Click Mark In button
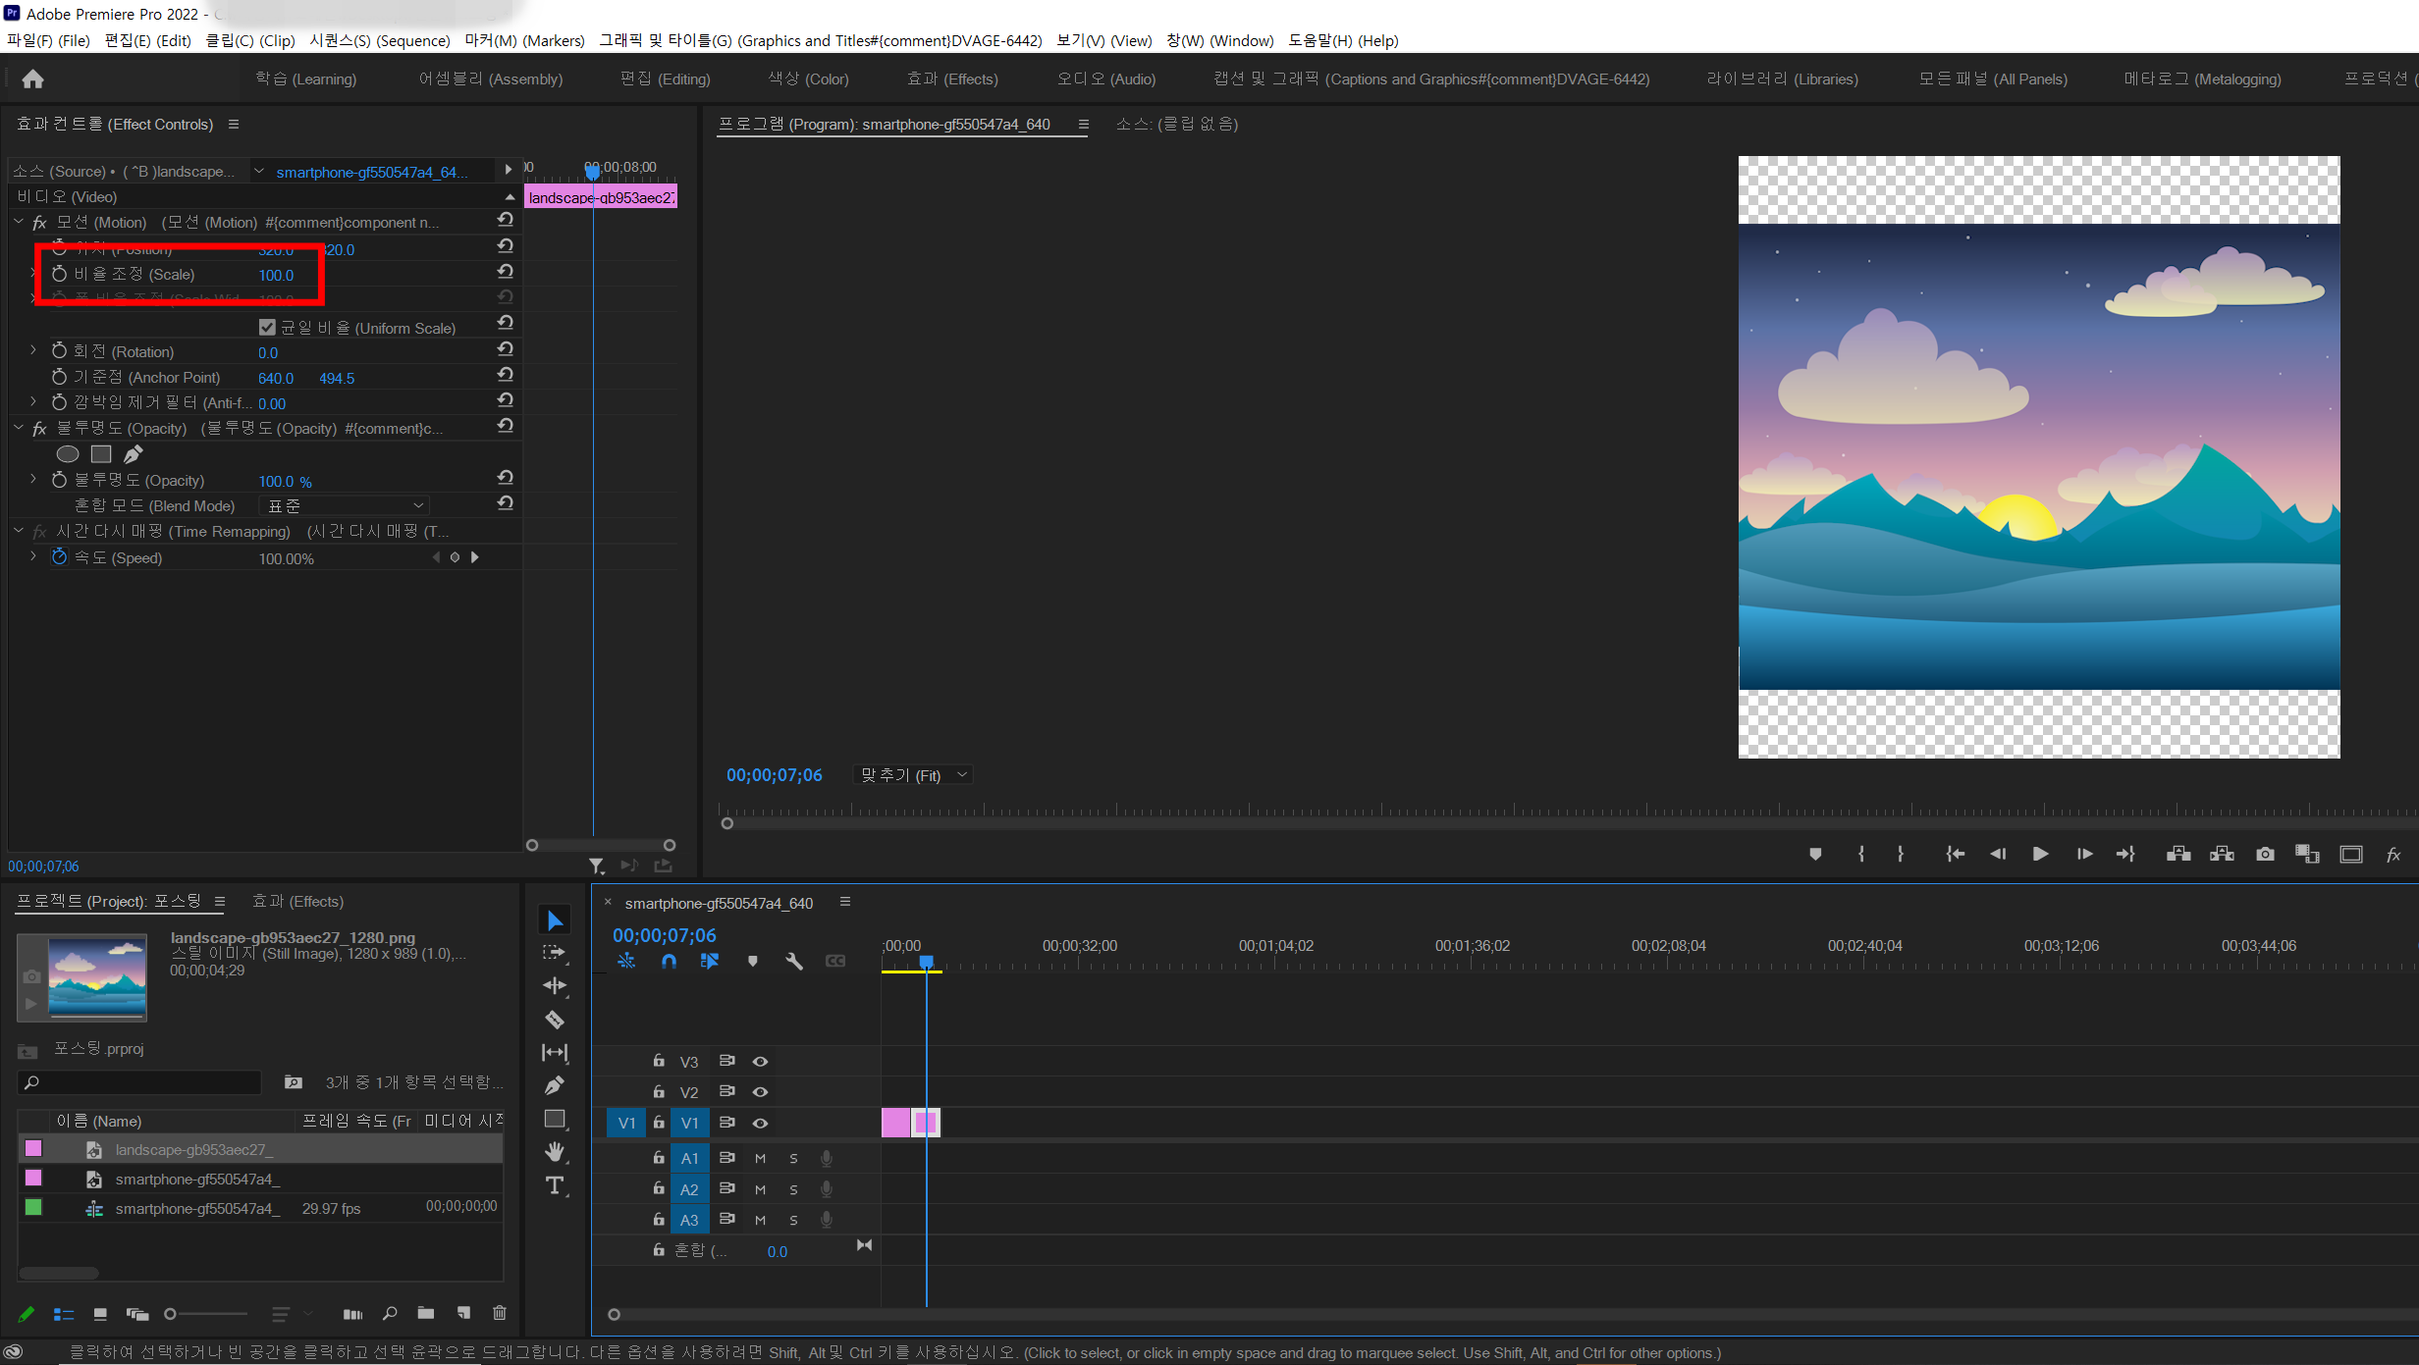This screenshot has height=1365, width=2419. [1860, 854]
